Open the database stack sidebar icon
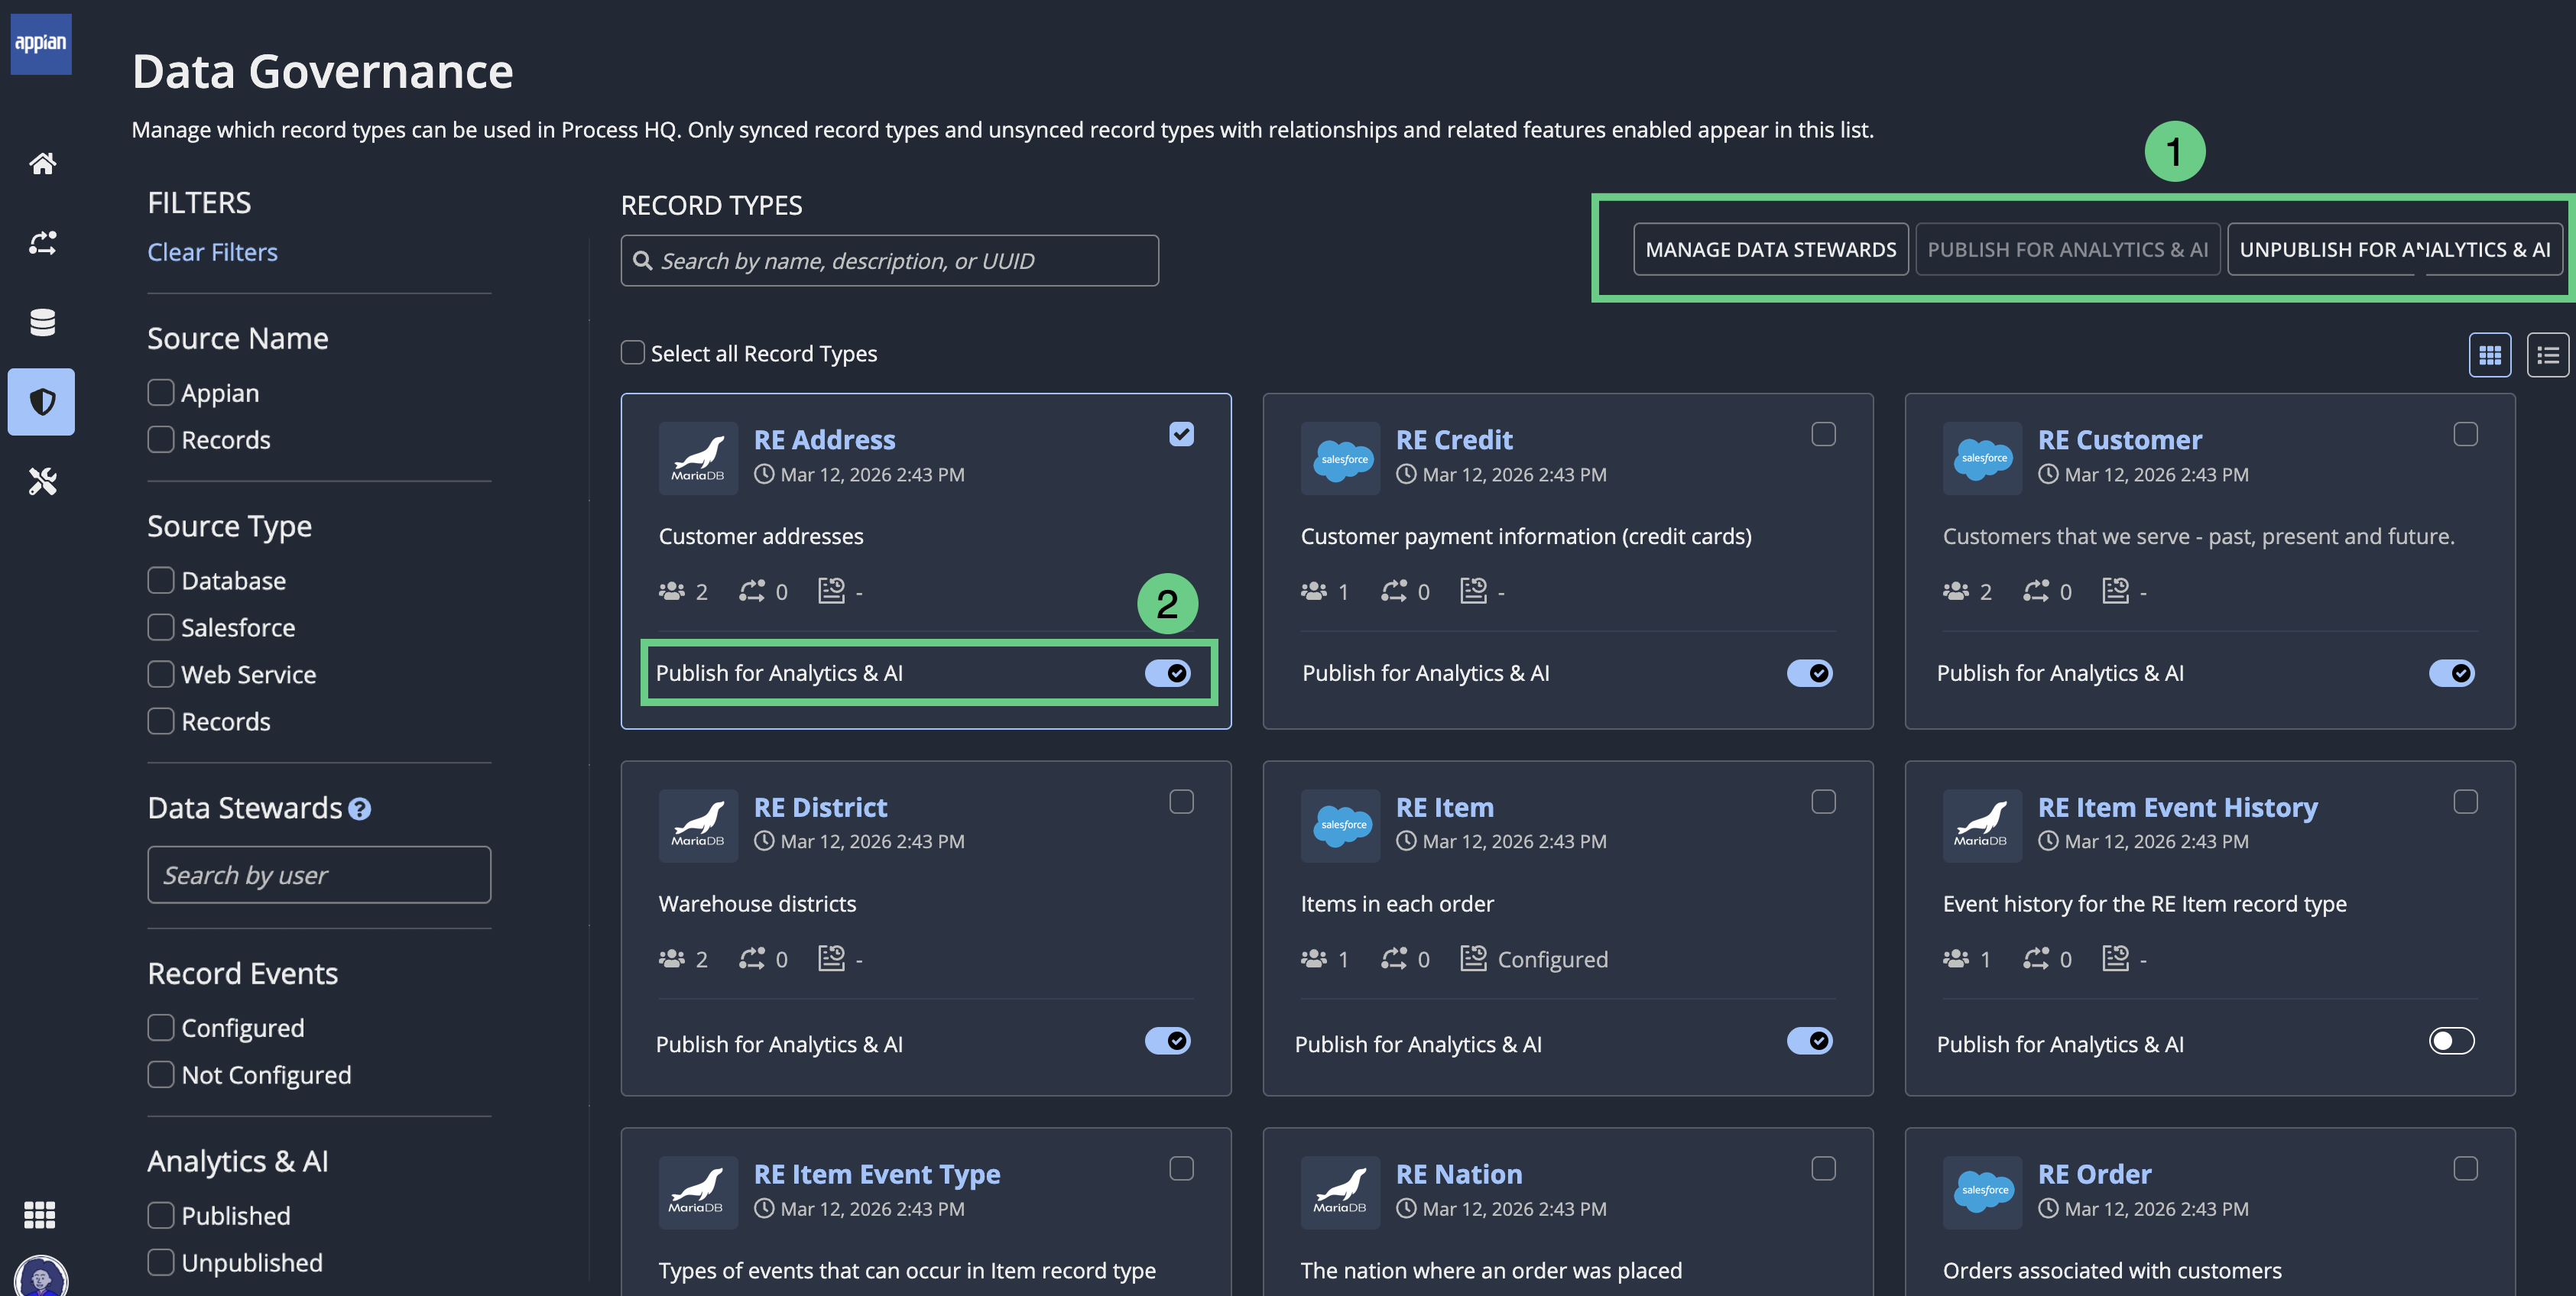2576x1296 pixels. (x=42, y=322)
